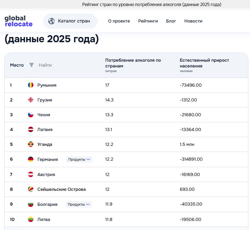Open the О проекте page
250x230 pixels.
[x=119, y=21]
